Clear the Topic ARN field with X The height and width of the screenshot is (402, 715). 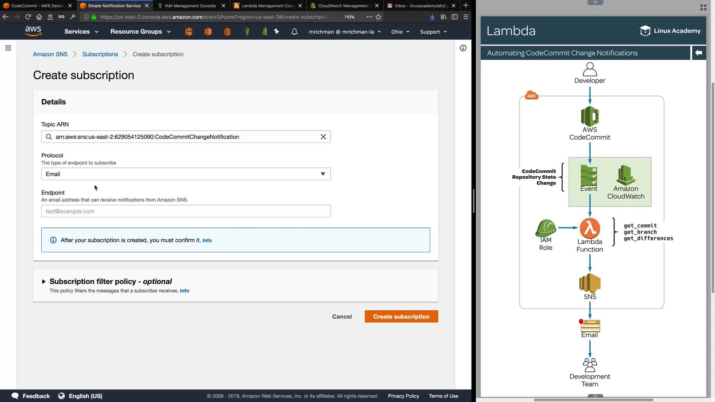[323, 137]
